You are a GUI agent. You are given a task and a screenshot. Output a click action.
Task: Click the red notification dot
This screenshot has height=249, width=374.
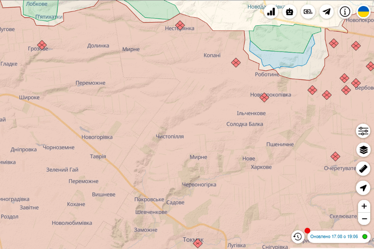(307, 230)
